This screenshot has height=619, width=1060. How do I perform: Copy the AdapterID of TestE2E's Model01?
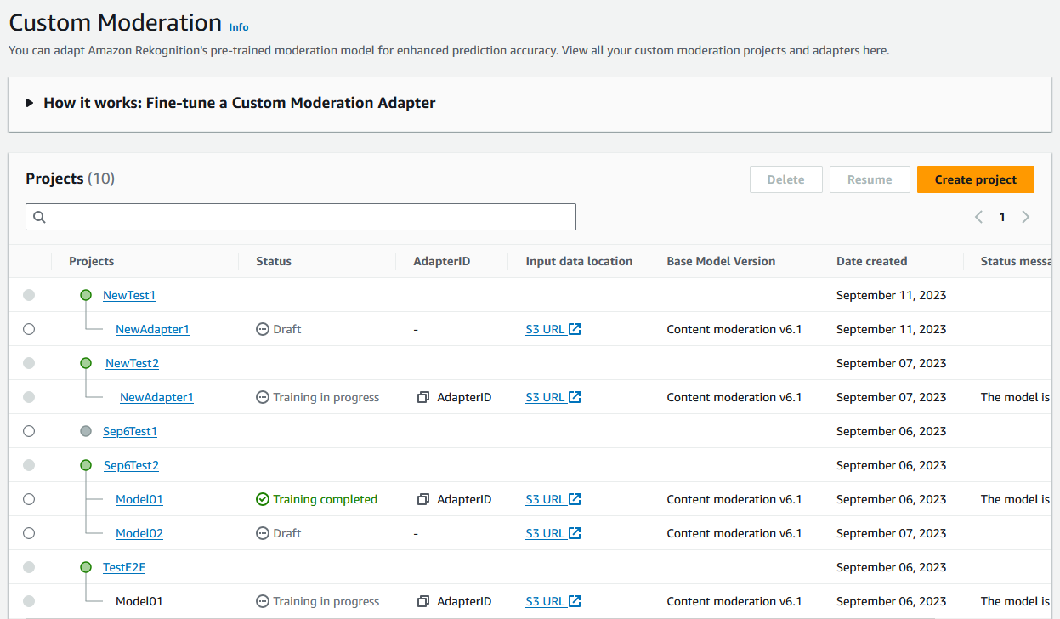423,601
